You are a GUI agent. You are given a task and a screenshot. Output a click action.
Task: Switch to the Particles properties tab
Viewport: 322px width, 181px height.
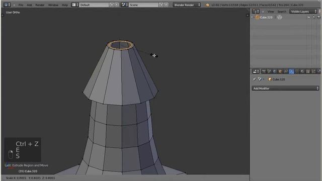[313, 71]
